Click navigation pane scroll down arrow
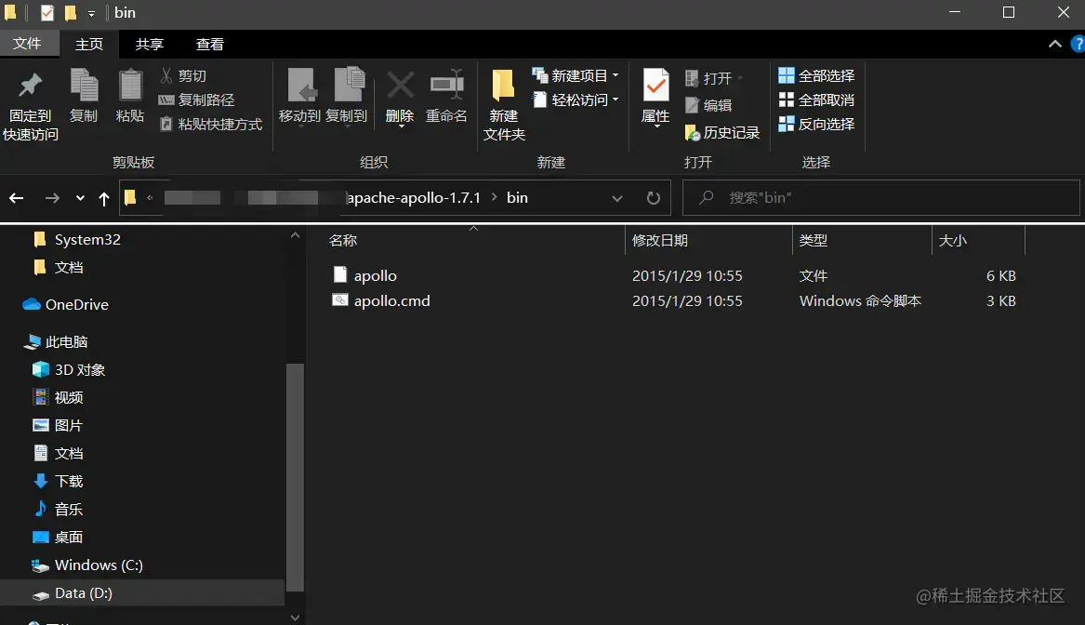Viewport: 1085px width, 625px height. (295, 618)
